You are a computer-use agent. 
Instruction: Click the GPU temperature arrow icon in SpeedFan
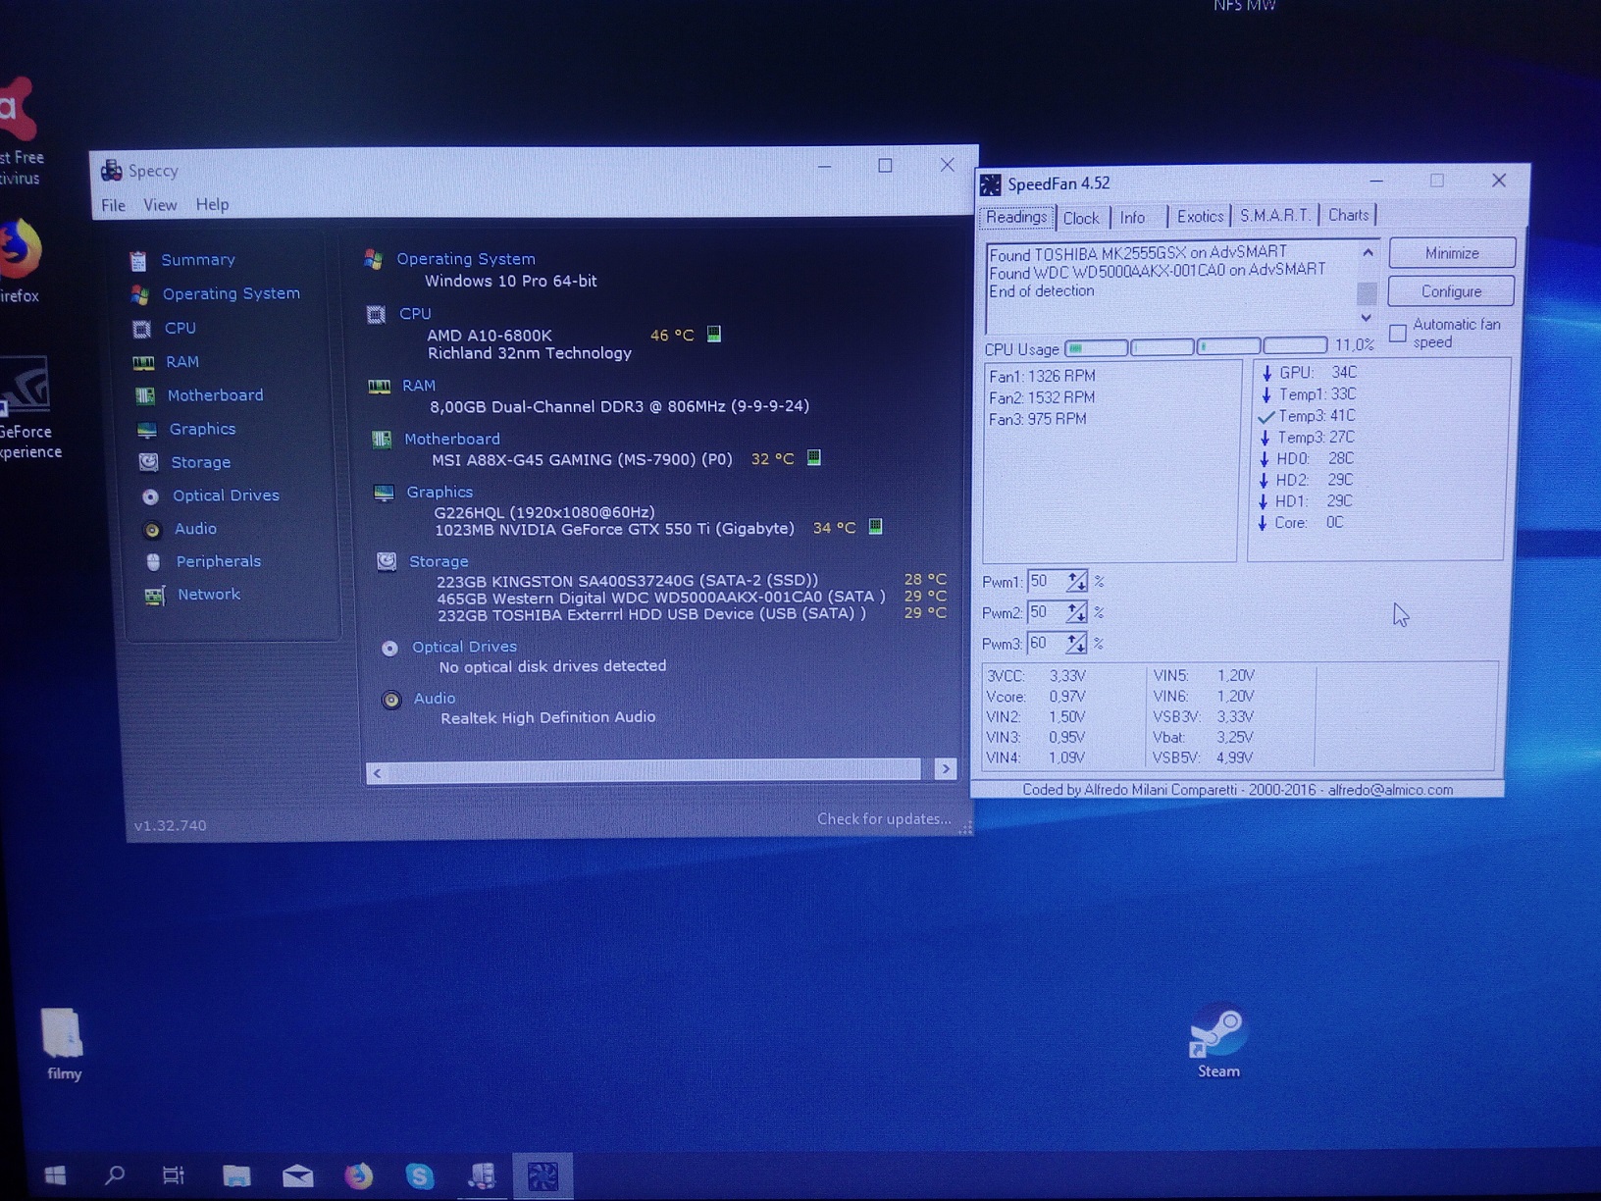click(1266, 373)
